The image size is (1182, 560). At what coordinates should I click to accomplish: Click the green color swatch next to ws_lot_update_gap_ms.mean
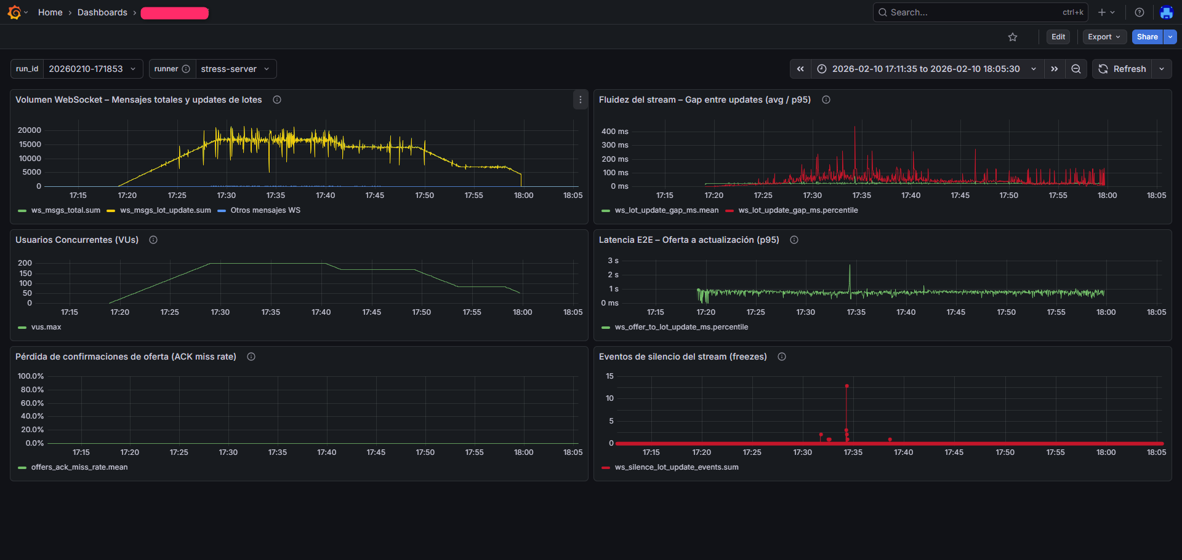(x=605, y=210)
